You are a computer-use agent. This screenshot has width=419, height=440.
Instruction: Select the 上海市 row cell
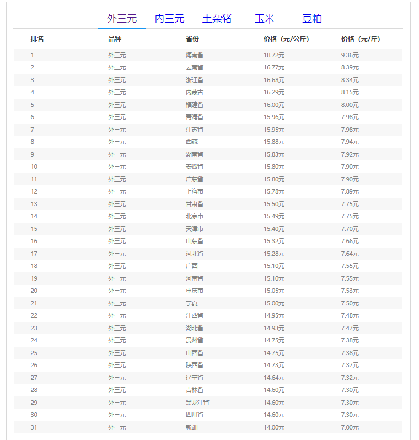tap(195, 192)
